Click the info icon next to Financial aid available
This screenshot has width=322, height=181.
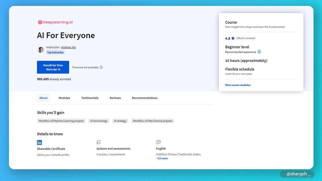[101, 67]
